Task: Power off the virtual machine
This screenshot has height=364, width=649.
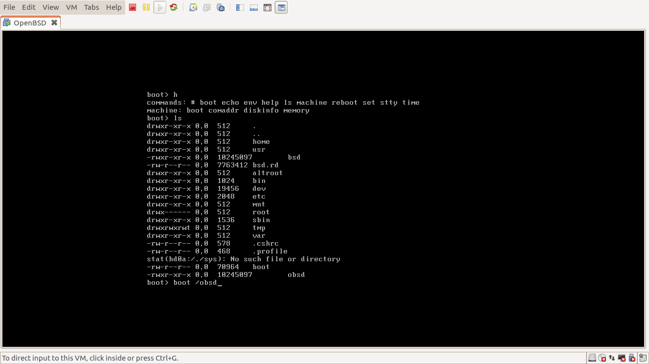Action: click(x=132, y=7)
